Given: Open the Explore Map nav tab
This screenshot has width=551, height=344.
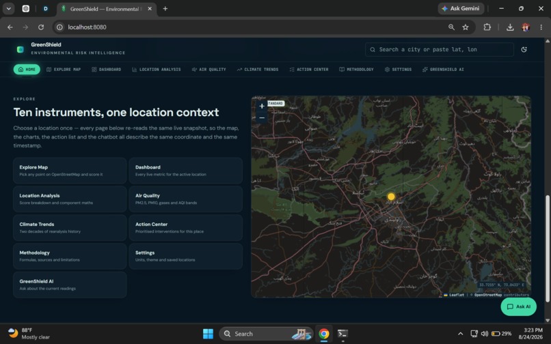Looking at the screenshot, I should click(x=64, y=70).
